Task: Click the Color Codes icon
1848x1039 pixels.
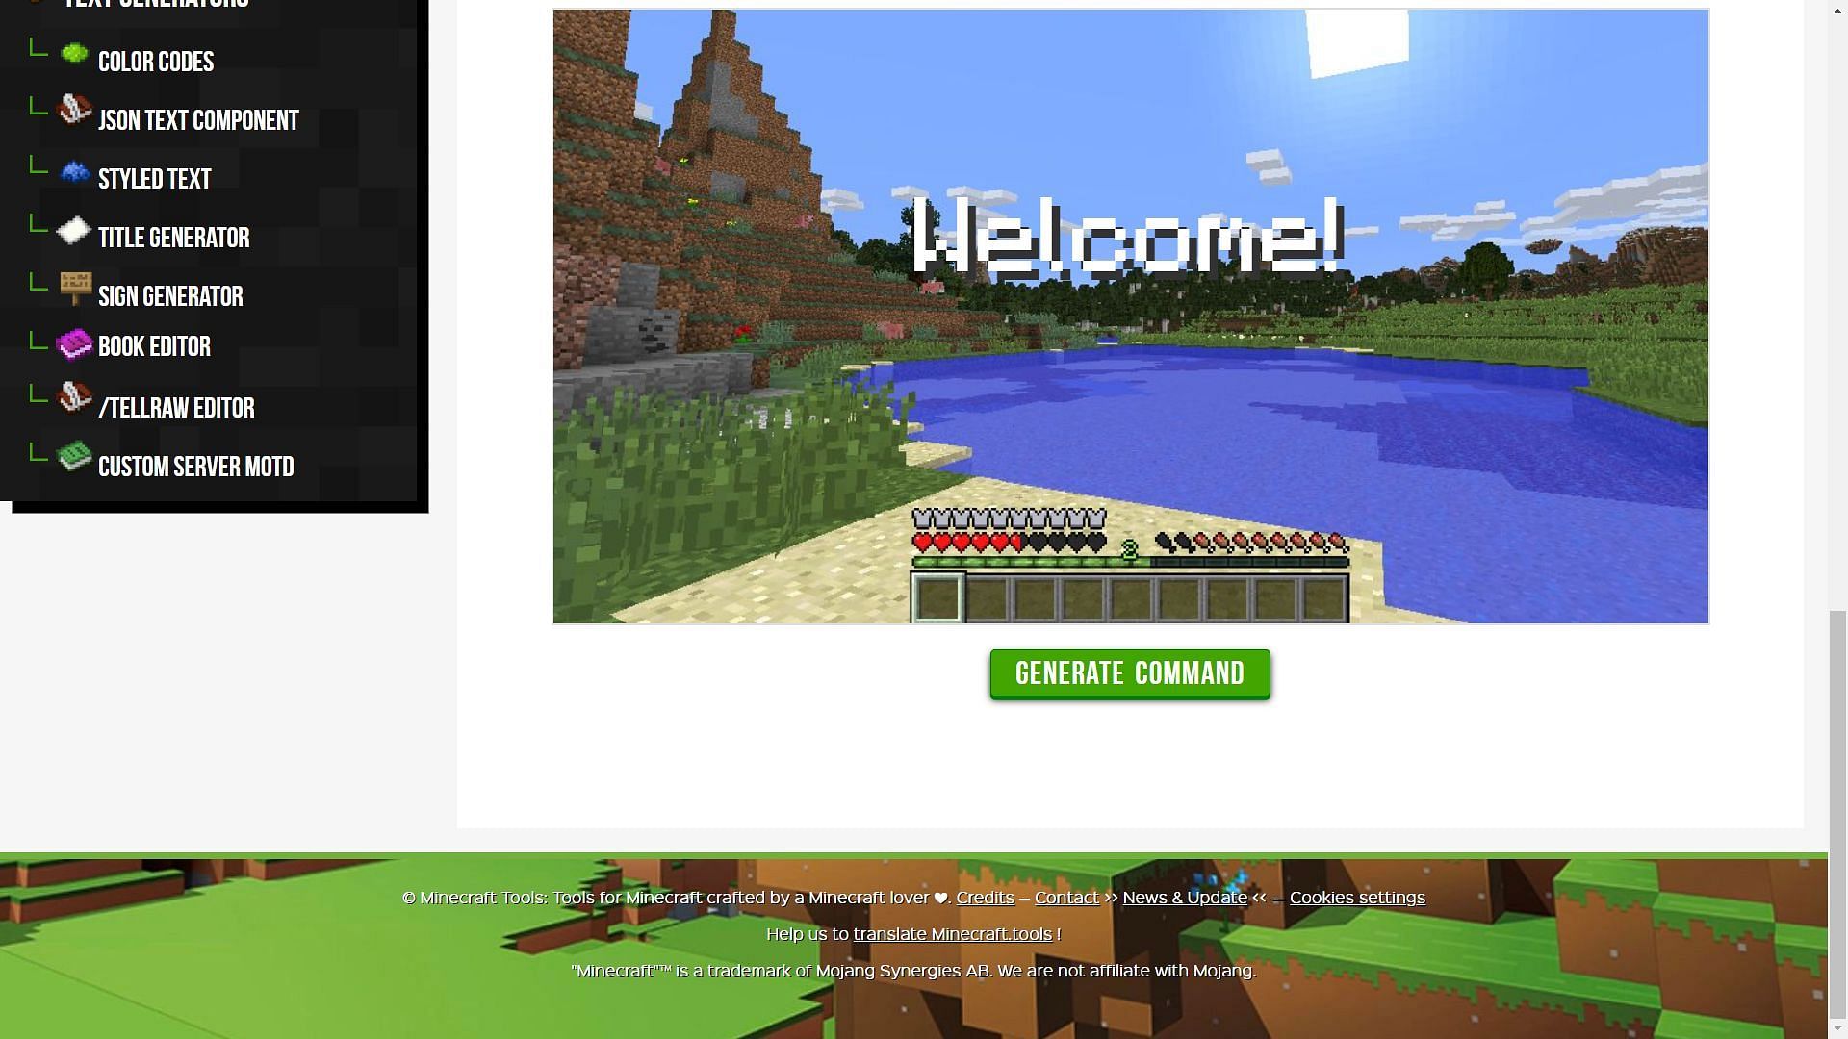Action: coord(73,60)
